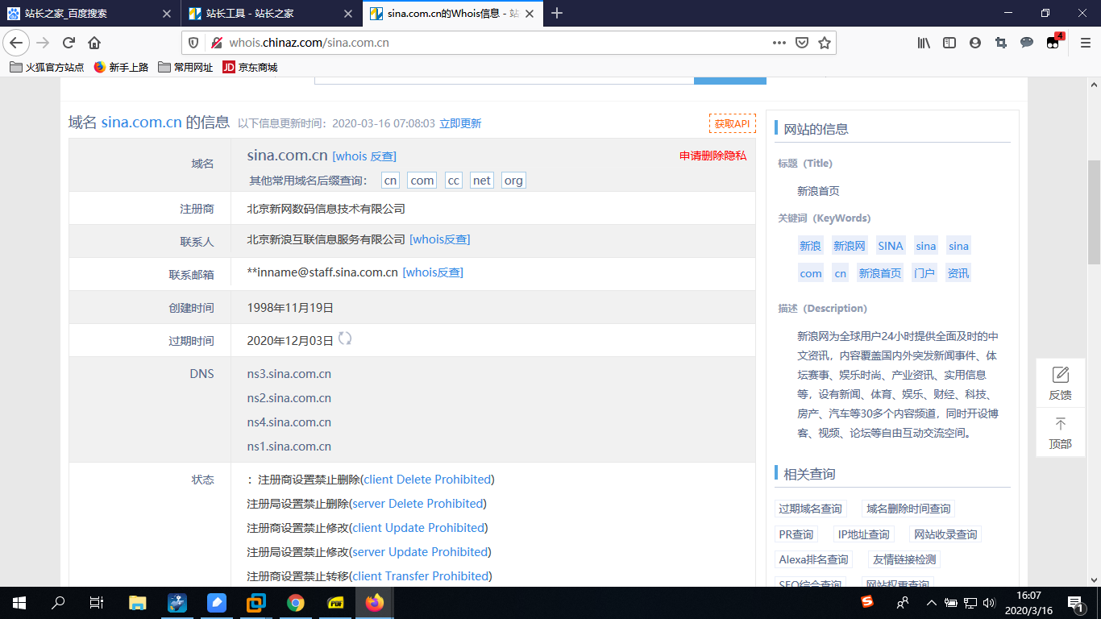Open page actions three-dot menu
1101x619 pixels.
(779, 43)
